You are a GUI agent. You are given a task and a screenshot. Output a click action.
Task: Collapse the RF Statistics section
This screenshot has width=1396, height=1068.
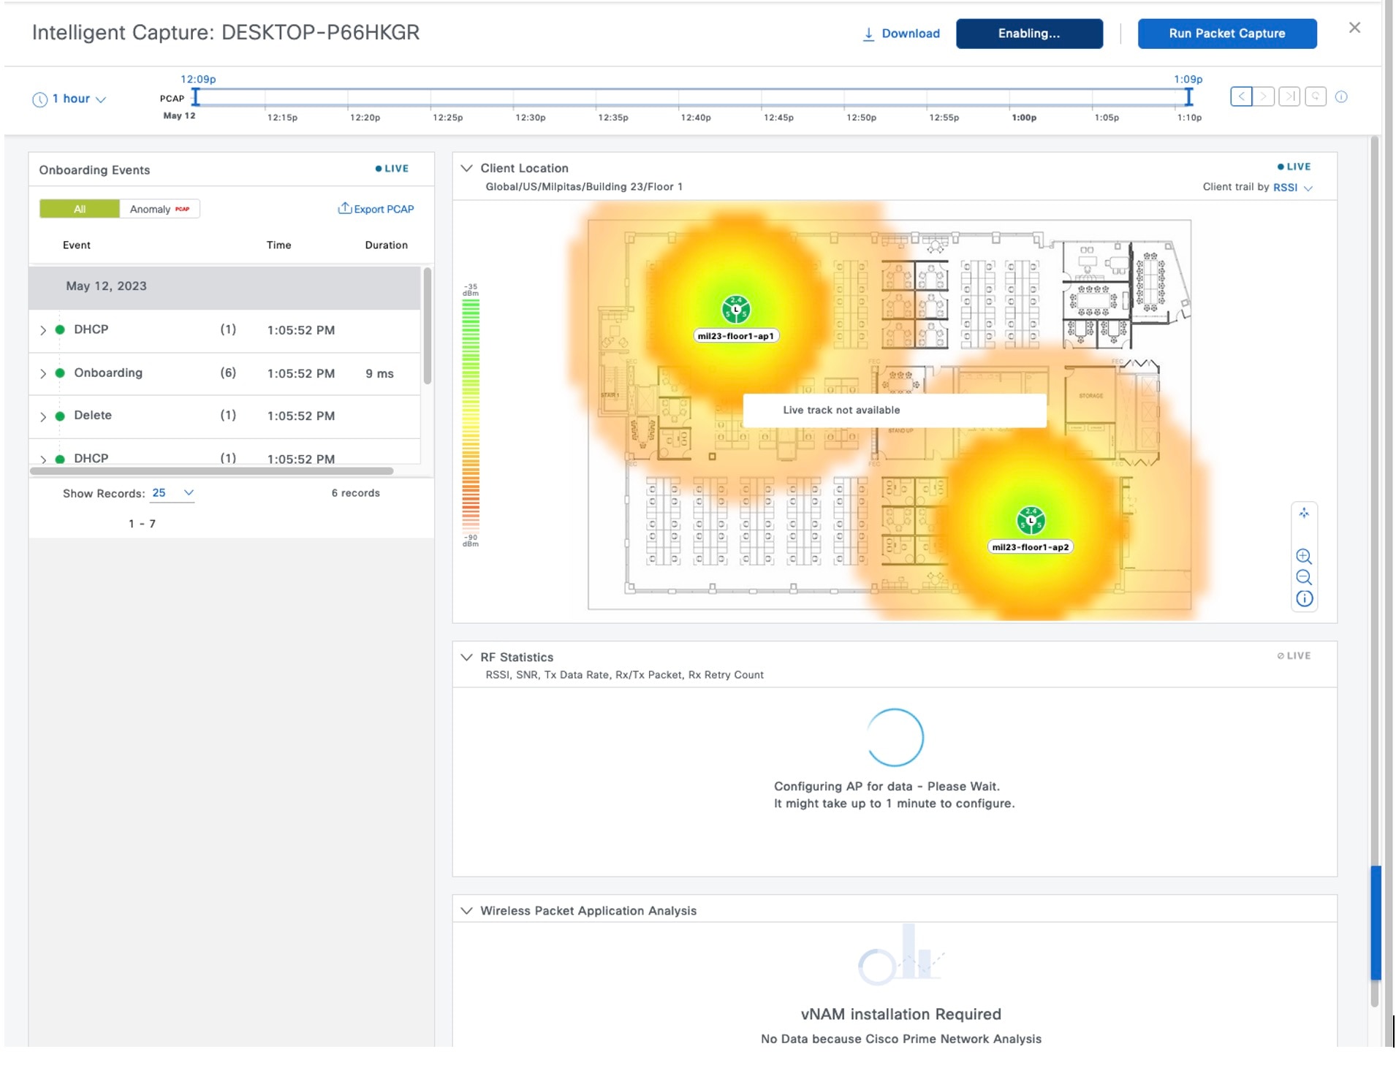click(x=466, y=657)
